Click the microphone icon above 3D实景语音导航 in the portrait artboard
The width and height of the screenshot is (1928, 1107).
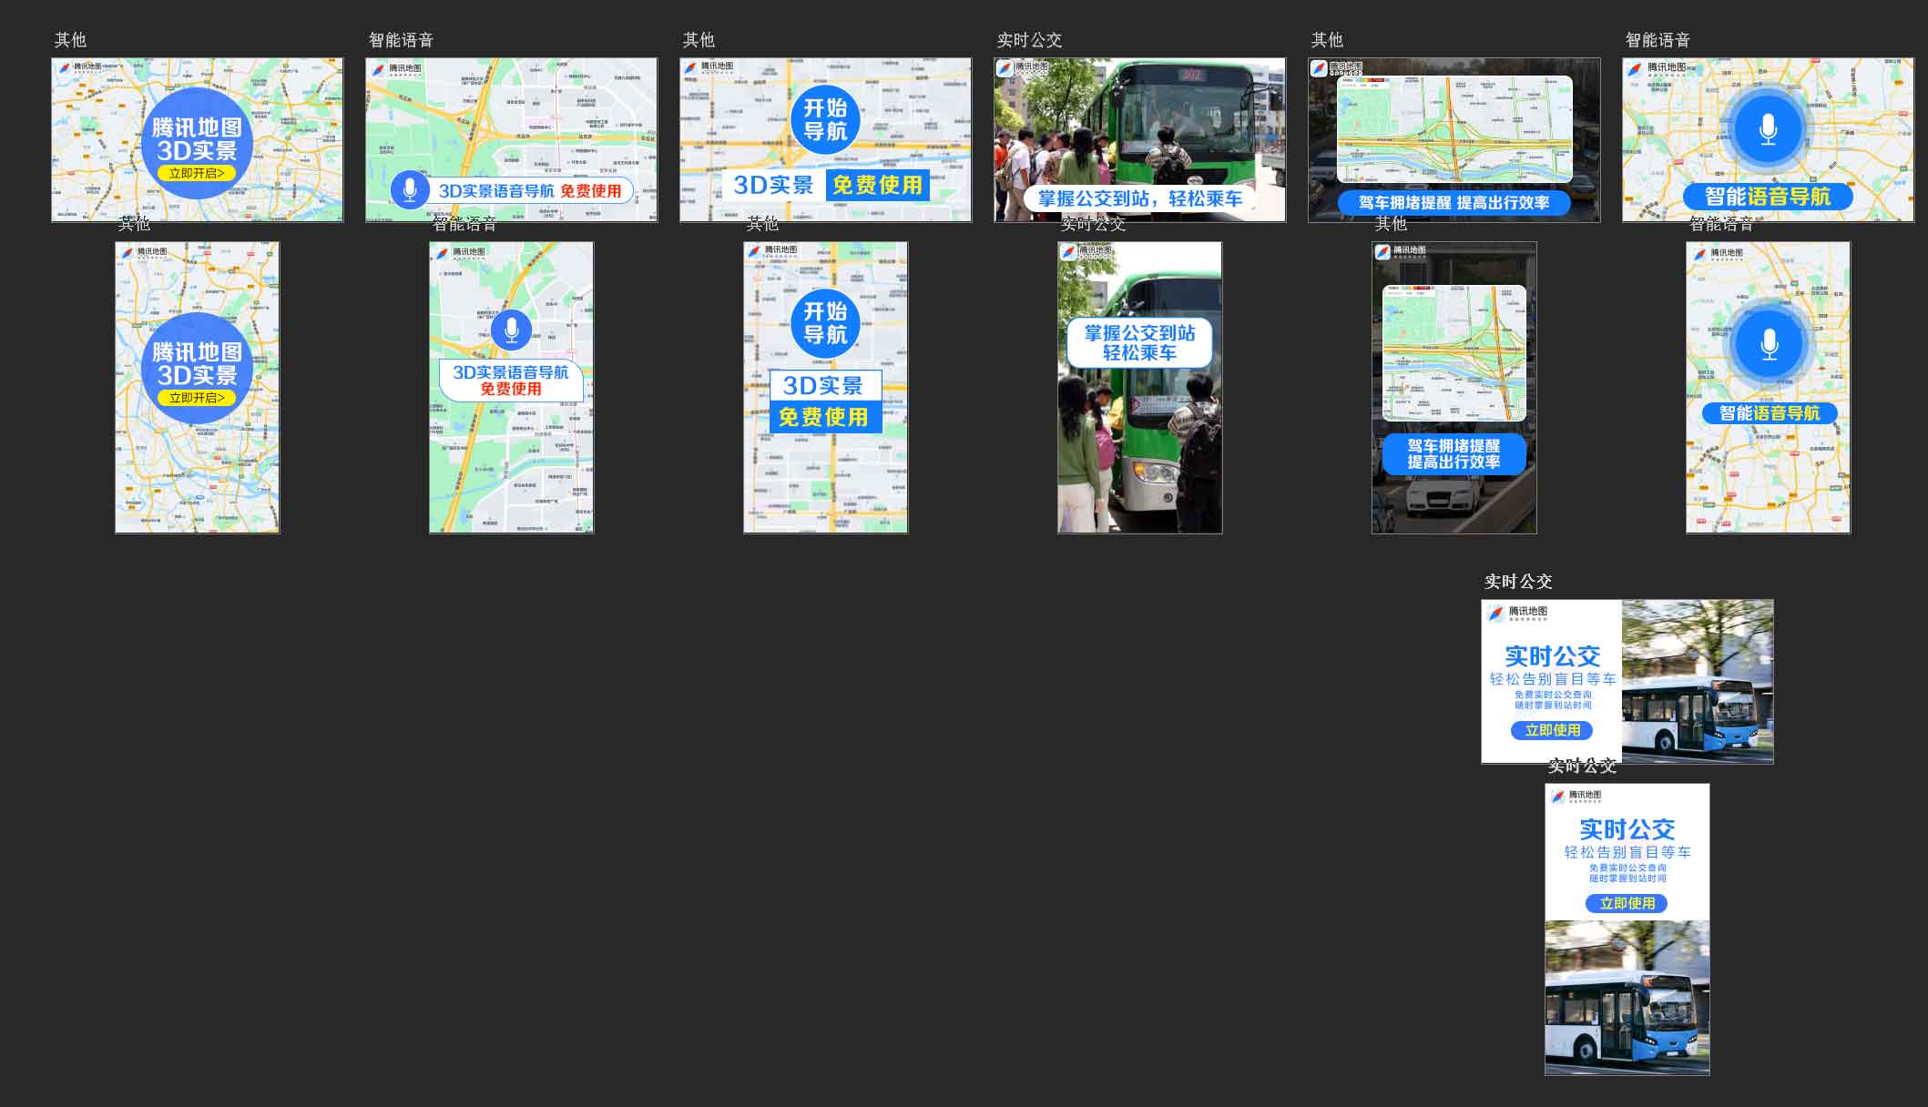coord(511,330)
